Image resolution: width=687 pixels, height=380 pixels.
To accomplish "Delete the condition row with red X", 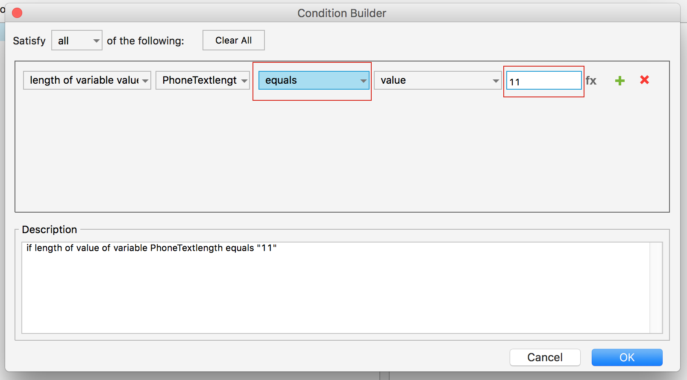I will click(644, 80).
